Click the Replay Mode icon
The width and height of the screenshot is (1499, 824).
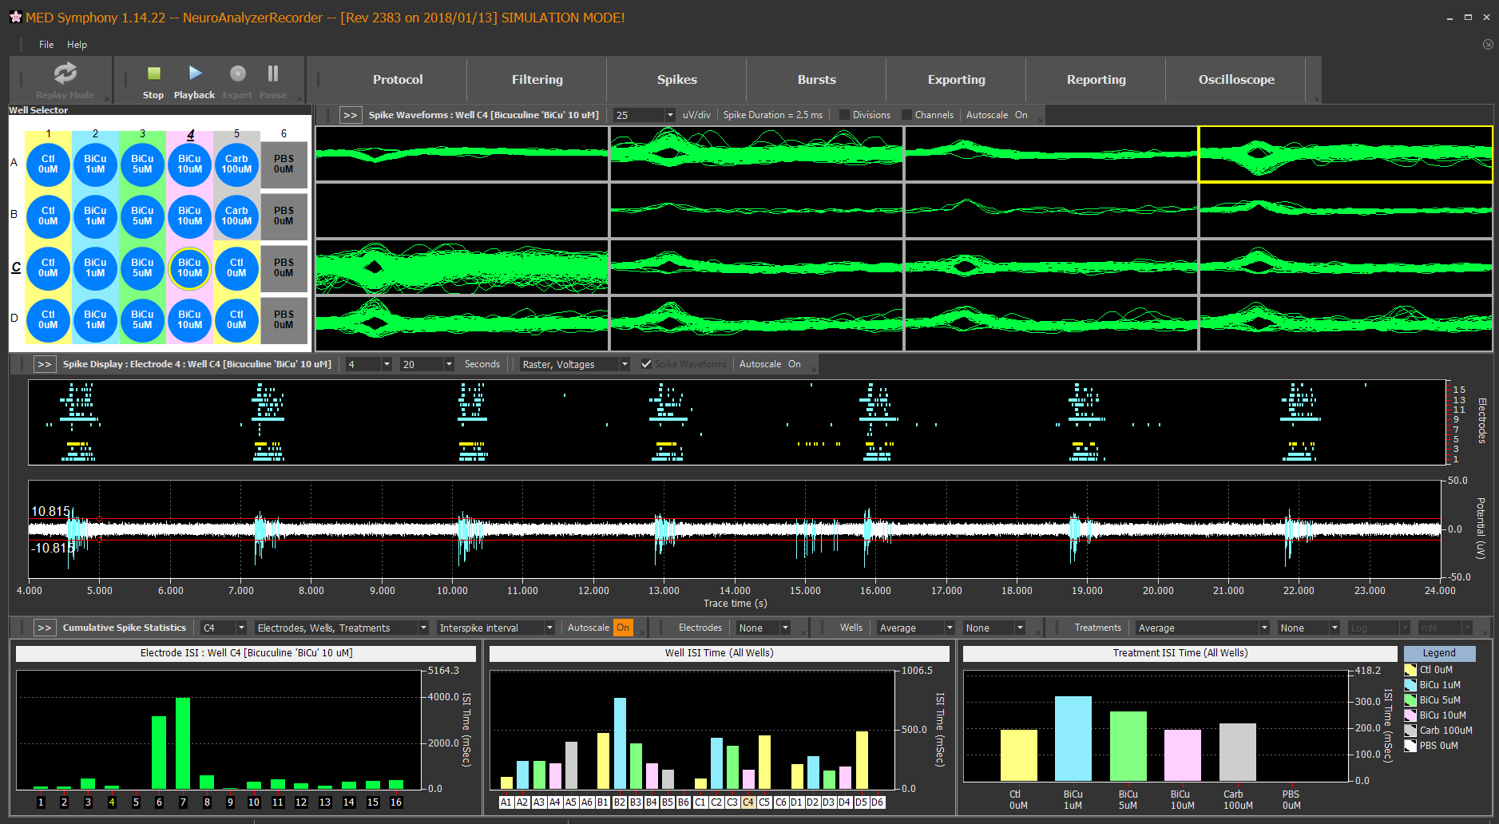click(x=65, y=74)
